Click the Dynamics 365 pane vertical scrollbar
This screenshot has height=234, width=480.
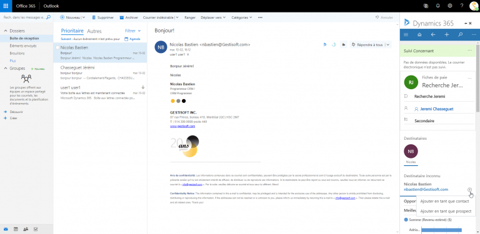pos(478,78)
